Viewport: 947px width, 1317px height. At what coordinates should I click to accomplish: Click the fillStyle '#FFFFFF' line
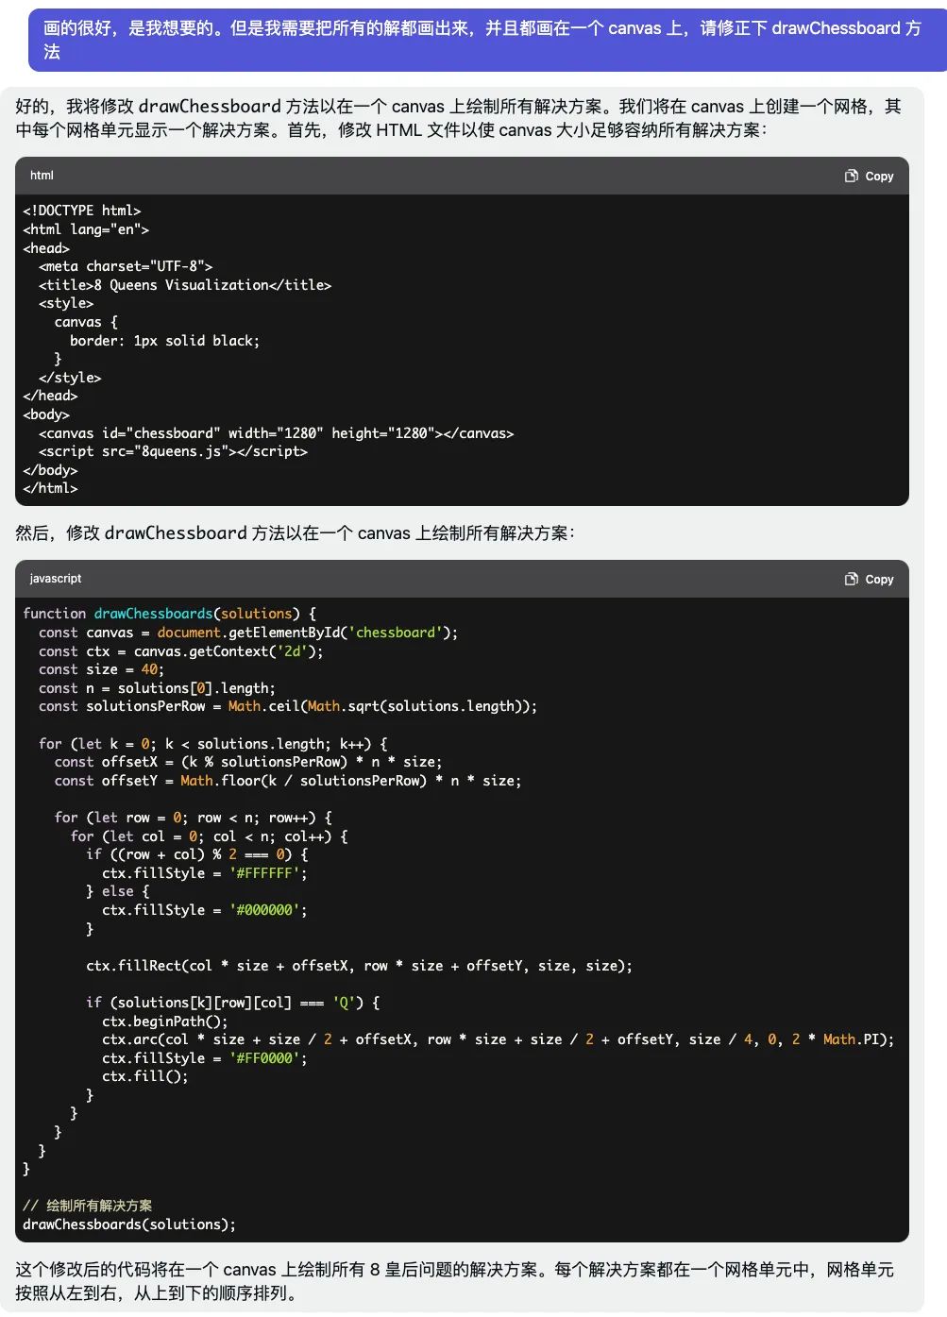click(205, 873)
